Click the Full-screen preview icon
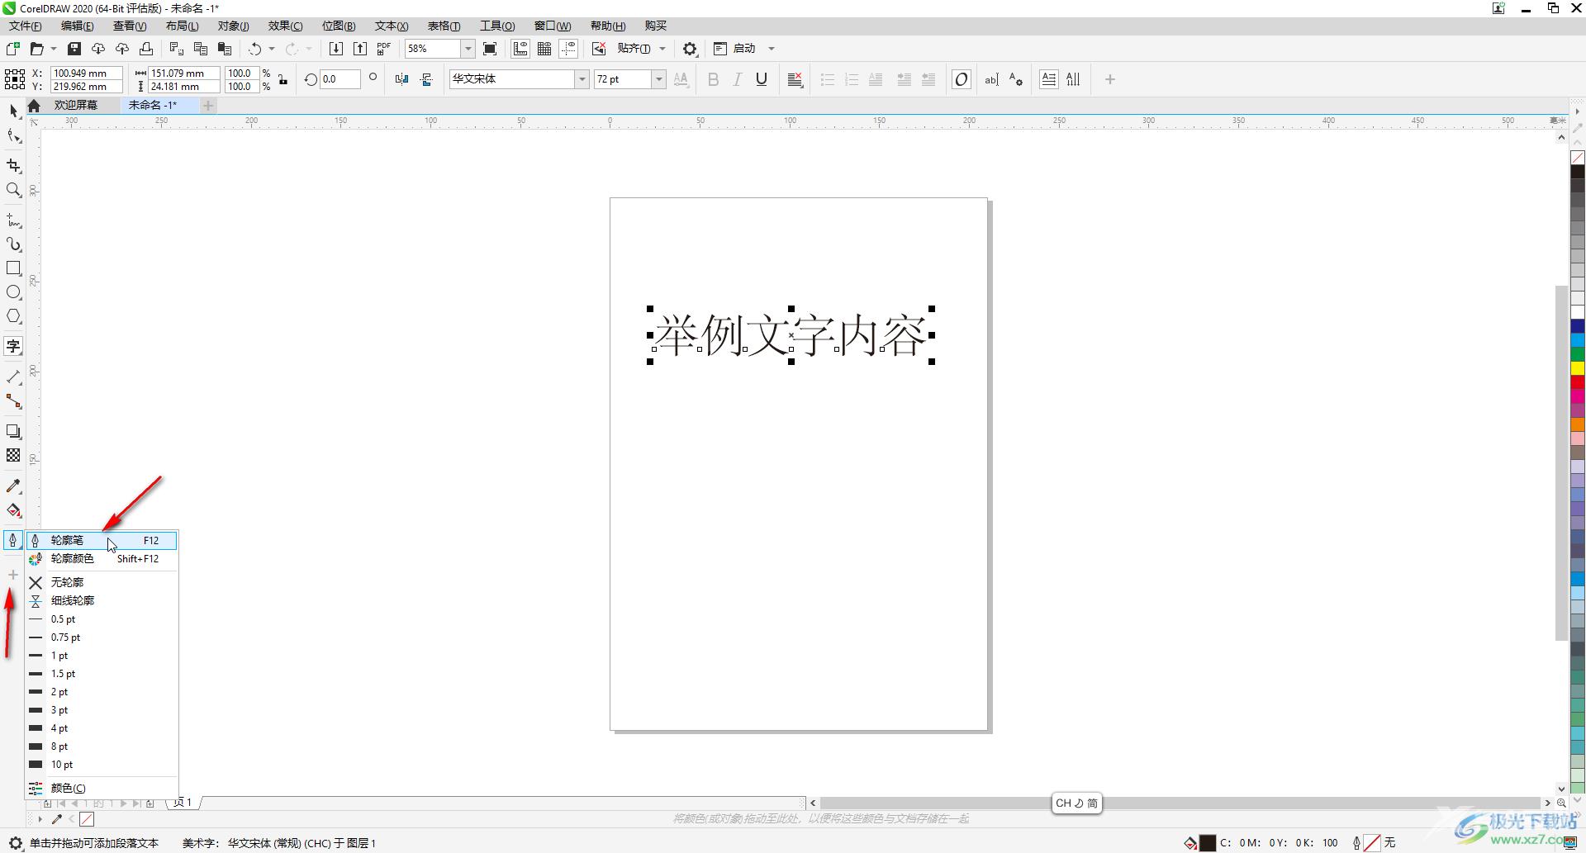This screenshot has width=1586, height=853. tap(490, 49)
